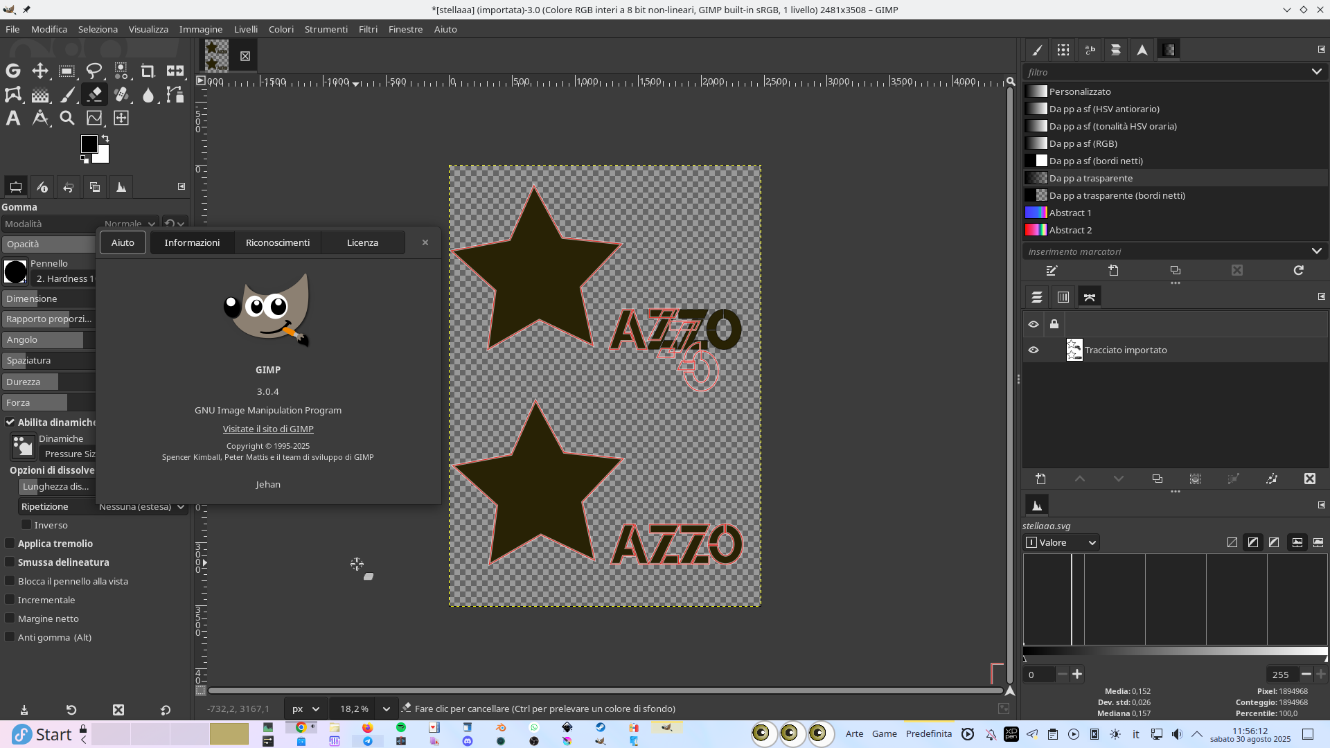Image resolution: width=1330 pixels, height=748 pixels.
Task: Open the px unit dropdown
Action: tap(305, 709)
